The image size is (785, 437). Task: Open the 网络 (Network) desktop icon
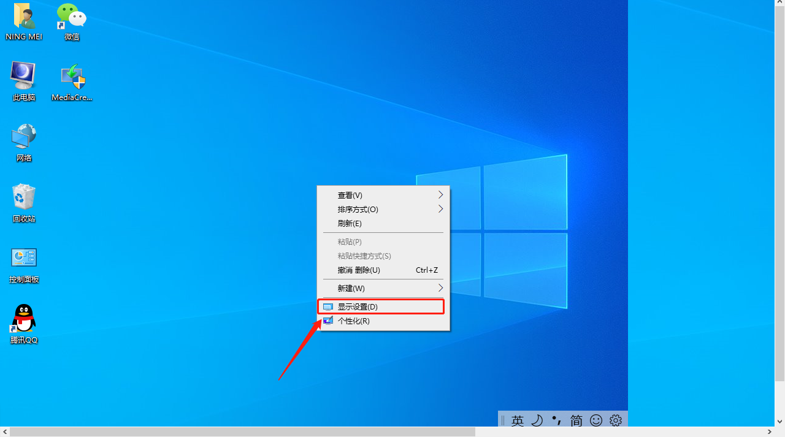pyautogui.click(x=23, y=136)
